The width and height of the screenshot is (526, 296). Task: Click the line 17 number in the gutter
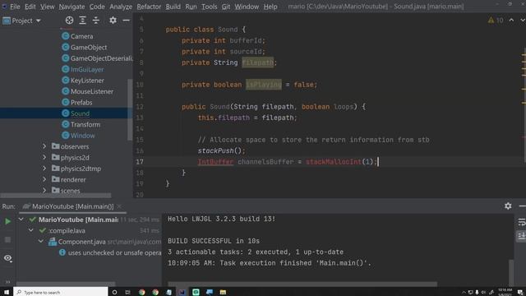(x=140, y=162)
